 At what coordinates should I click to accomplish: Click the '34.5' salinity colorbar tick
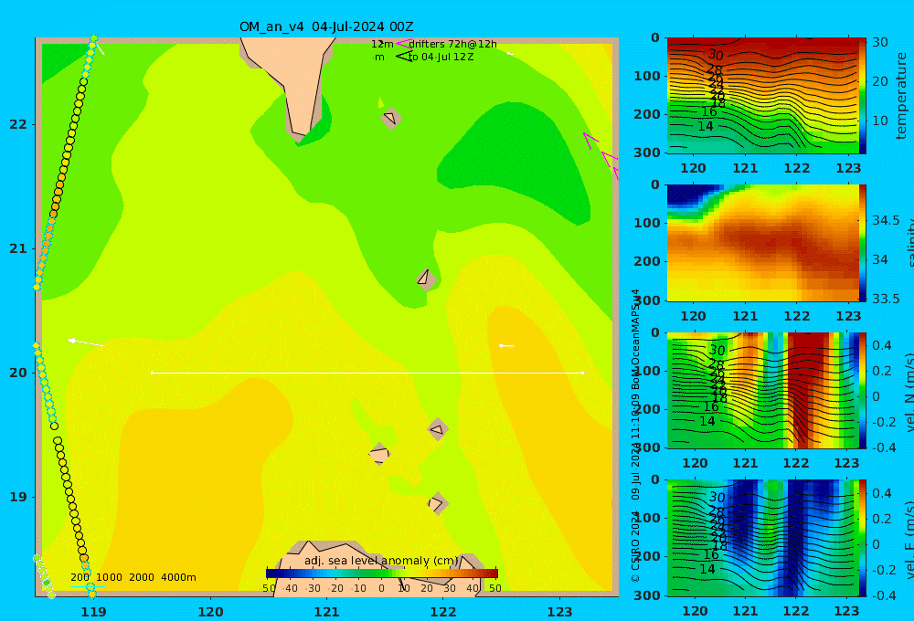[x=886, y=221]
